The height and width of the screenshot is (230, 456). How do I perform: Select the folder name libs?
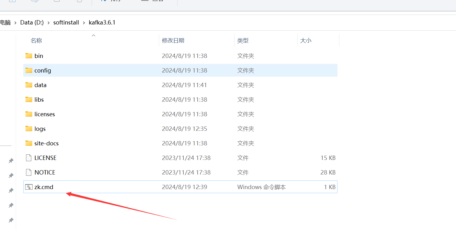(x=39, y=100)
